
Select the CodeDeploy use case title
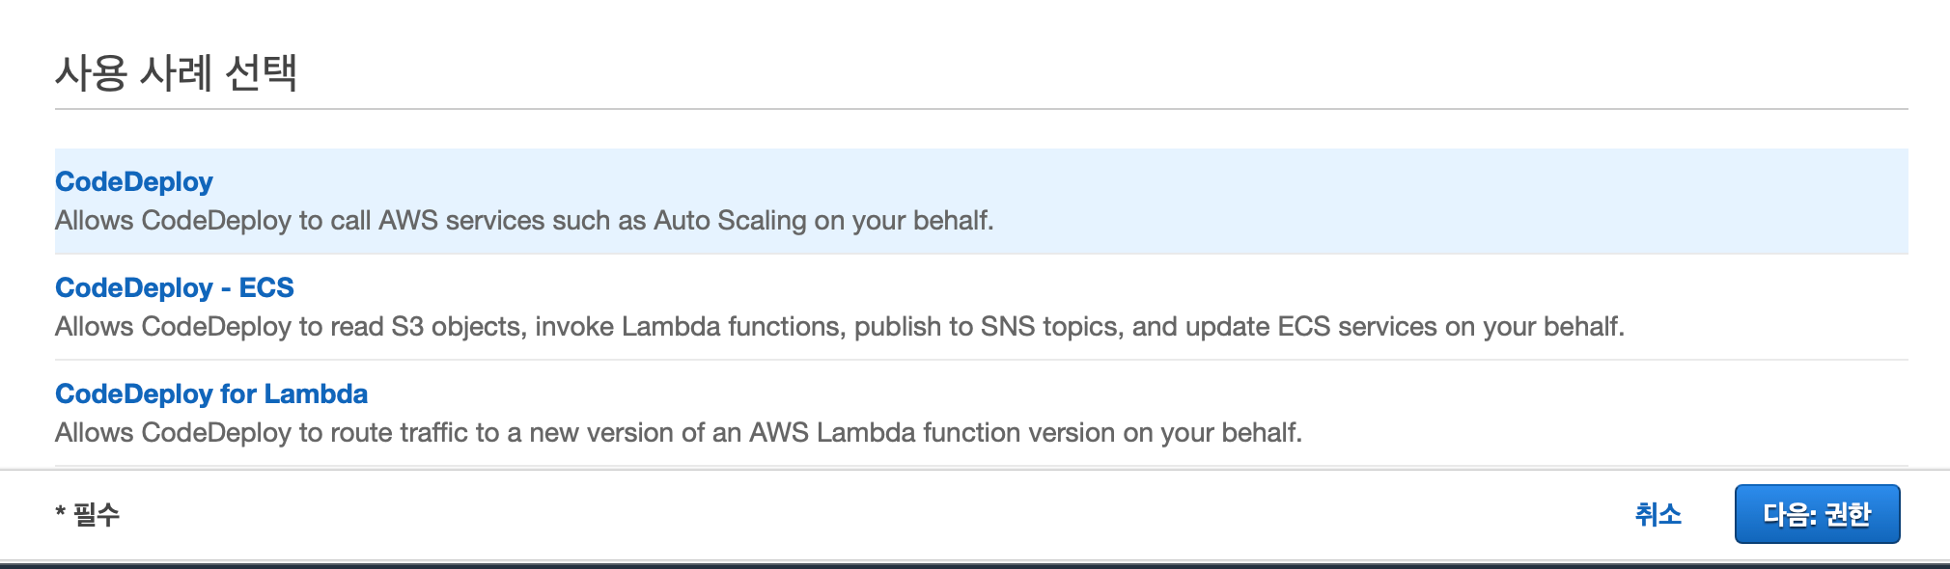[x=134, y=181]
